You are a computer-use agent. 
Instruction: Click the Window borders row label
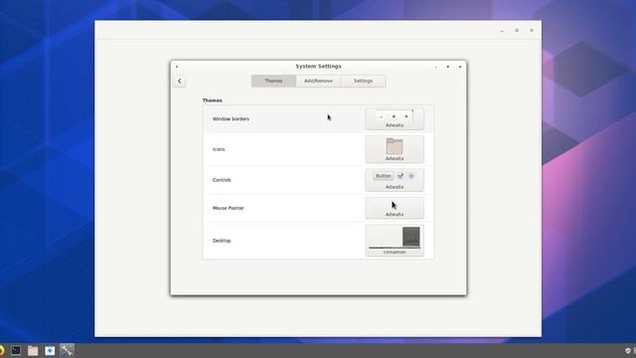(x=231, y=119)
